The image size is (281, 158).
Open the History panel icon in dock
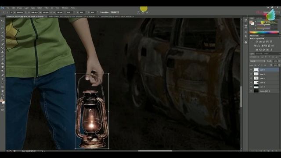click(246, 21)
